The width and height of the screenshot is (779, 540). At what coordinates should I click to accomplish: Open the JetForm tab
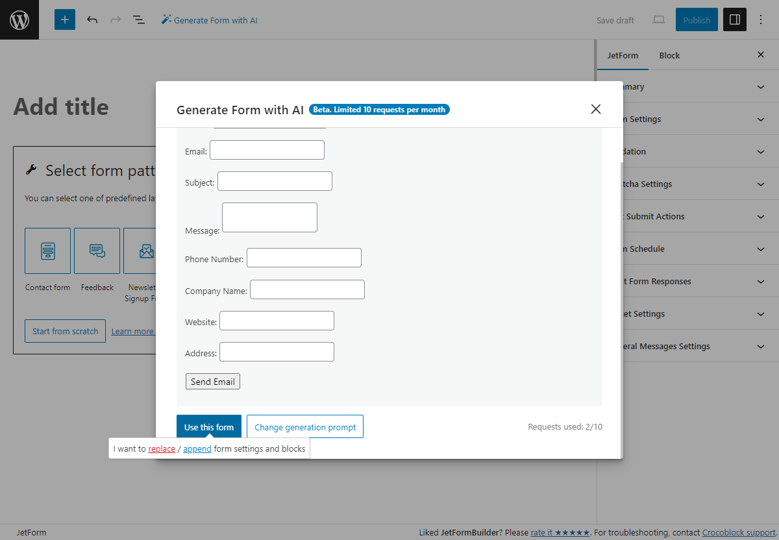[623, 55]
